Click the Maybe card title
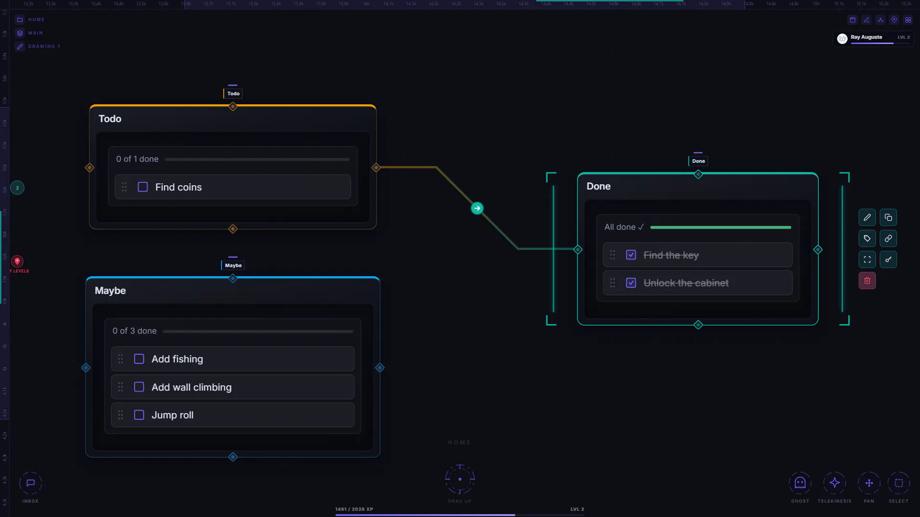This screenshot has width=920, height=517. coord(110,291)
